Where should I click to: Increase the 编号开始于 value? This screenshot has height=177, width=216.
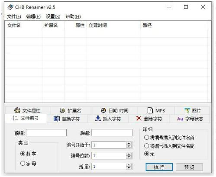[129, 143]
